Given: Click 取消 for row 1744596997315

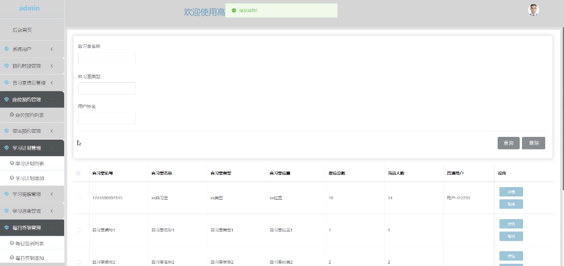Looking at the screenshot, I should [x=511, y=204].
